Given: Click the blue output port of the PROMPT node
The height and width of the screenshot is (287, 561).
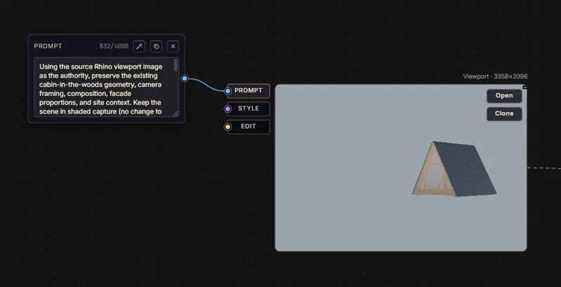Looking at the screenshot, I should (x=184, y=78).
